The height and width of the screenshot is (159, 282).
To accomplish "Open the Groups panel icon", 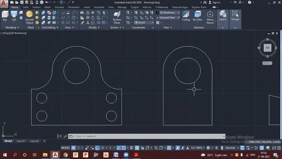I will pos(235,14).
